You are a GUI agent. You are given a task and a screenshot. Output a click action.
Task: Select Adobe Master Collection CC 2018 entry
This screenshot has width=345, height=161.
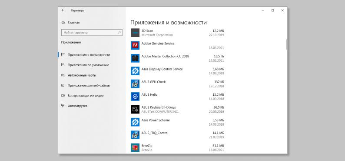(x=165, y=57)
